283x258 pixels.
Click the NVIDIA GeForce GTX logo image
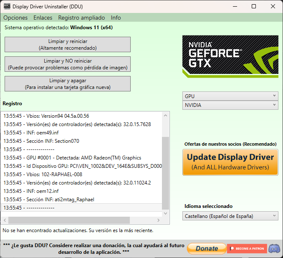tap(230, 56)
